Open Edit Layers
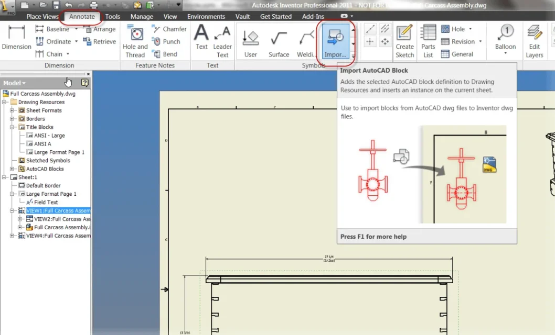 [534, 41]
